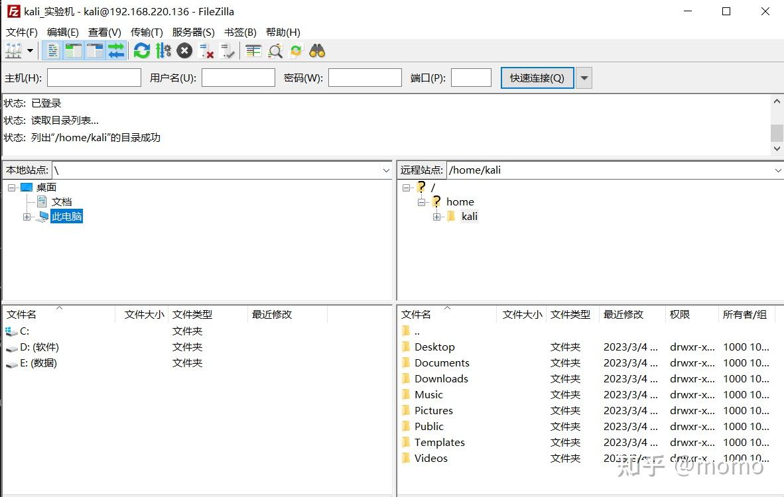Disconnect from the current server
Screen dimensions: 784x497
pyautogui.click(x=206, y=50)
